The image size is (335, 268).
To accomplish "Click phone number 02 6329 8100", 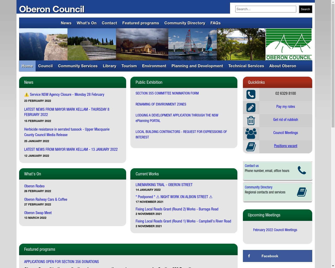I will (x=286, y=93).
